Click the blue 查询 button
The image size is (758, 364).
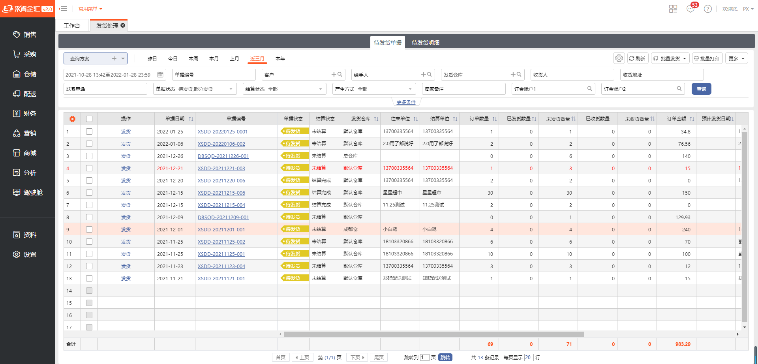[701, 89]
